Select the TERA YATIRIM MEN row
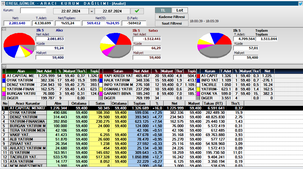The image size is (303, 169). coord(152,130)
